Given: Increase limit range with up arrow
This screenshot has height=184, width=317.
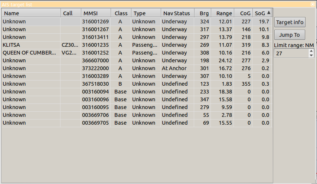Looking at the screenshot, I should [311, 52].
